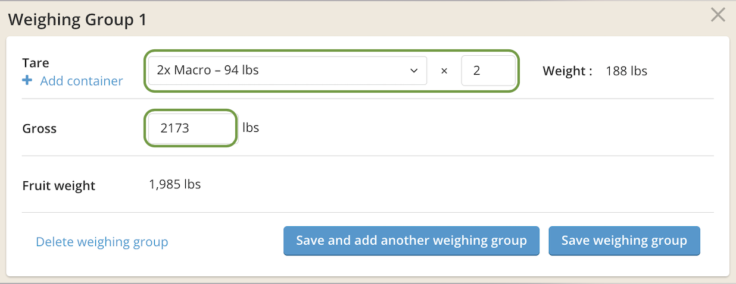The height and width of the screenshot is (284, 736).
Task: Expand container list using the chevron arrow
Action: pos(414,71)
